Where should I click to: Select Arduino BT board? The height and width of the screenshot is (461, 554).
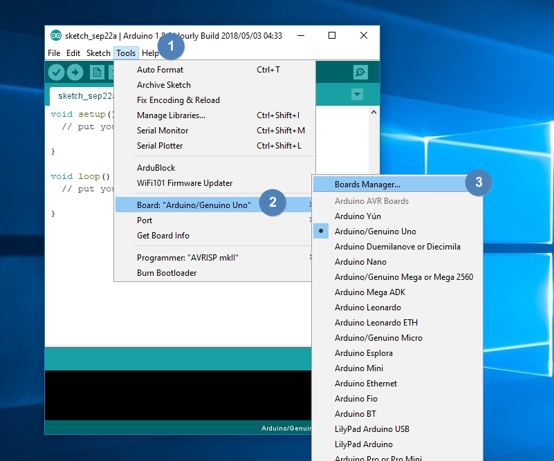point(398,413)
